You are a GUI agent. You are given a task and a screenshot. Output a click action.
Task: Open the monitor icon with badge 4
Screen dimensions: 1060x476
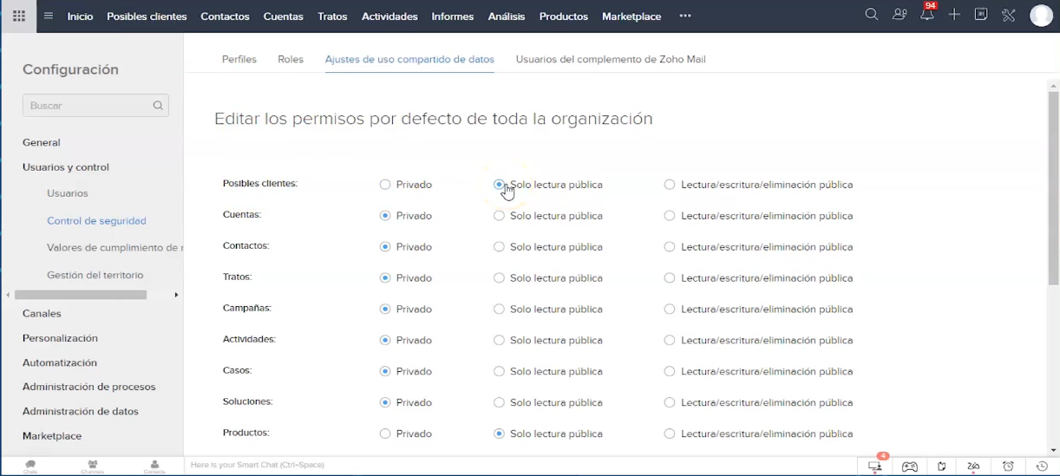coord(876,465)
